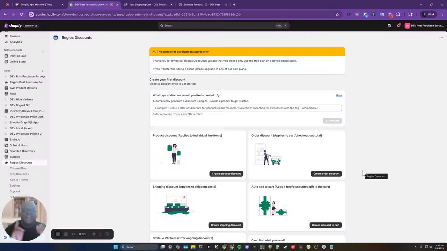Open Chrome three-dot menu
This screenshot has height=251, width=447.
(442, 14)
